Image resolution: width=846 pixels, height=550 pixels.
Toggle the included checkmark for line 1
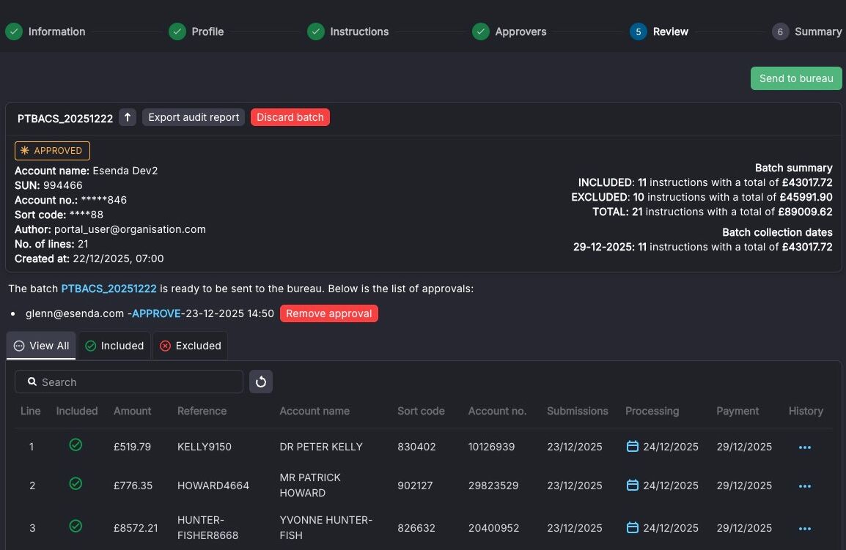tap(76, 445)
